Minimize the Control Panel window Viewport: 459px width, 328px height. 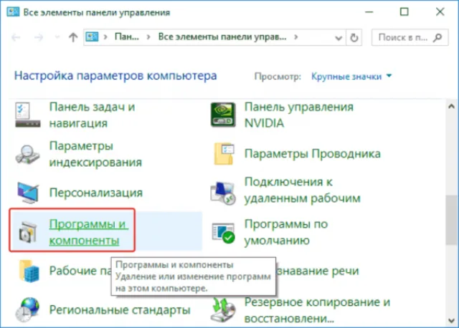click(x=369, y=12)
